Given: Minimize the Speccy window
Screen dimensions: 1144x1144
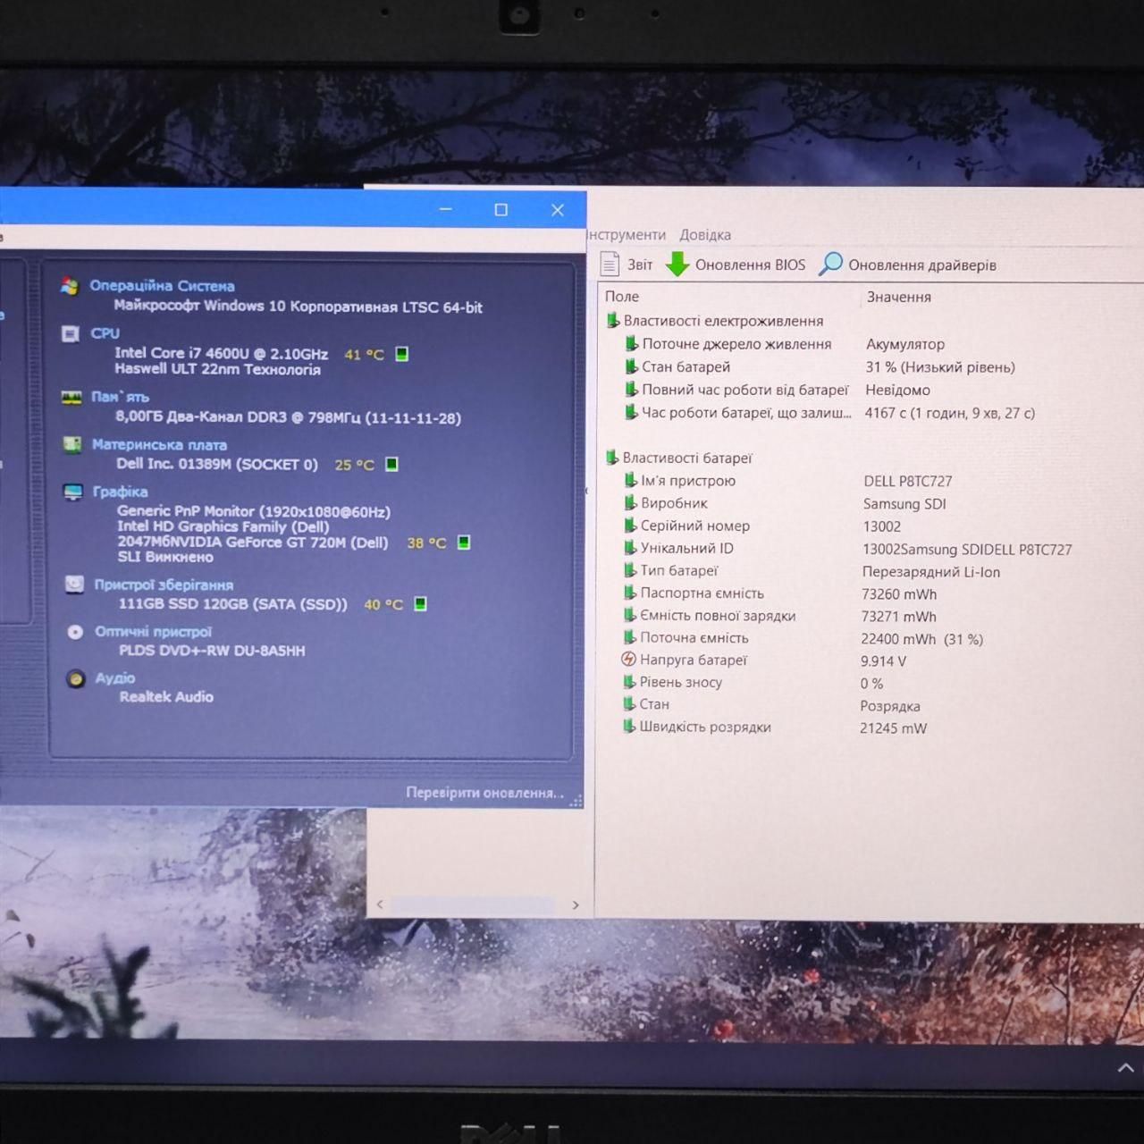Looking at the screenshot, I should [x=446, y=209].
